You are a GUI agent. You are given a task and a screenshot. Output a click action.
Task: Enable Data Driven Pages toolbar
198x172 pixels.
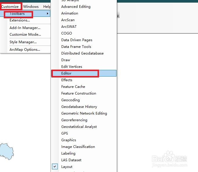pyautogui.click(x=77, y=40)
